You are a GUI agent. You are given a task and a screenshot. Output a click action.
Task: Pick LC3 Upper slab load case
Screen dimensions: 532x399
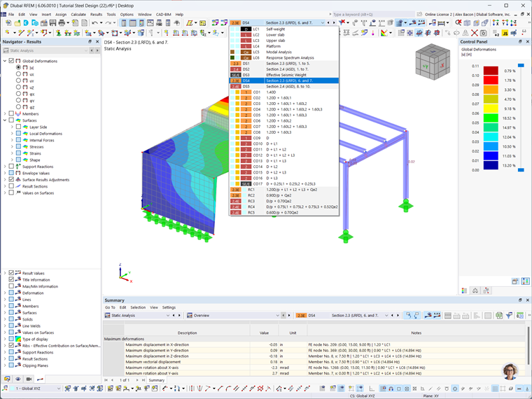tap(284, 41)
